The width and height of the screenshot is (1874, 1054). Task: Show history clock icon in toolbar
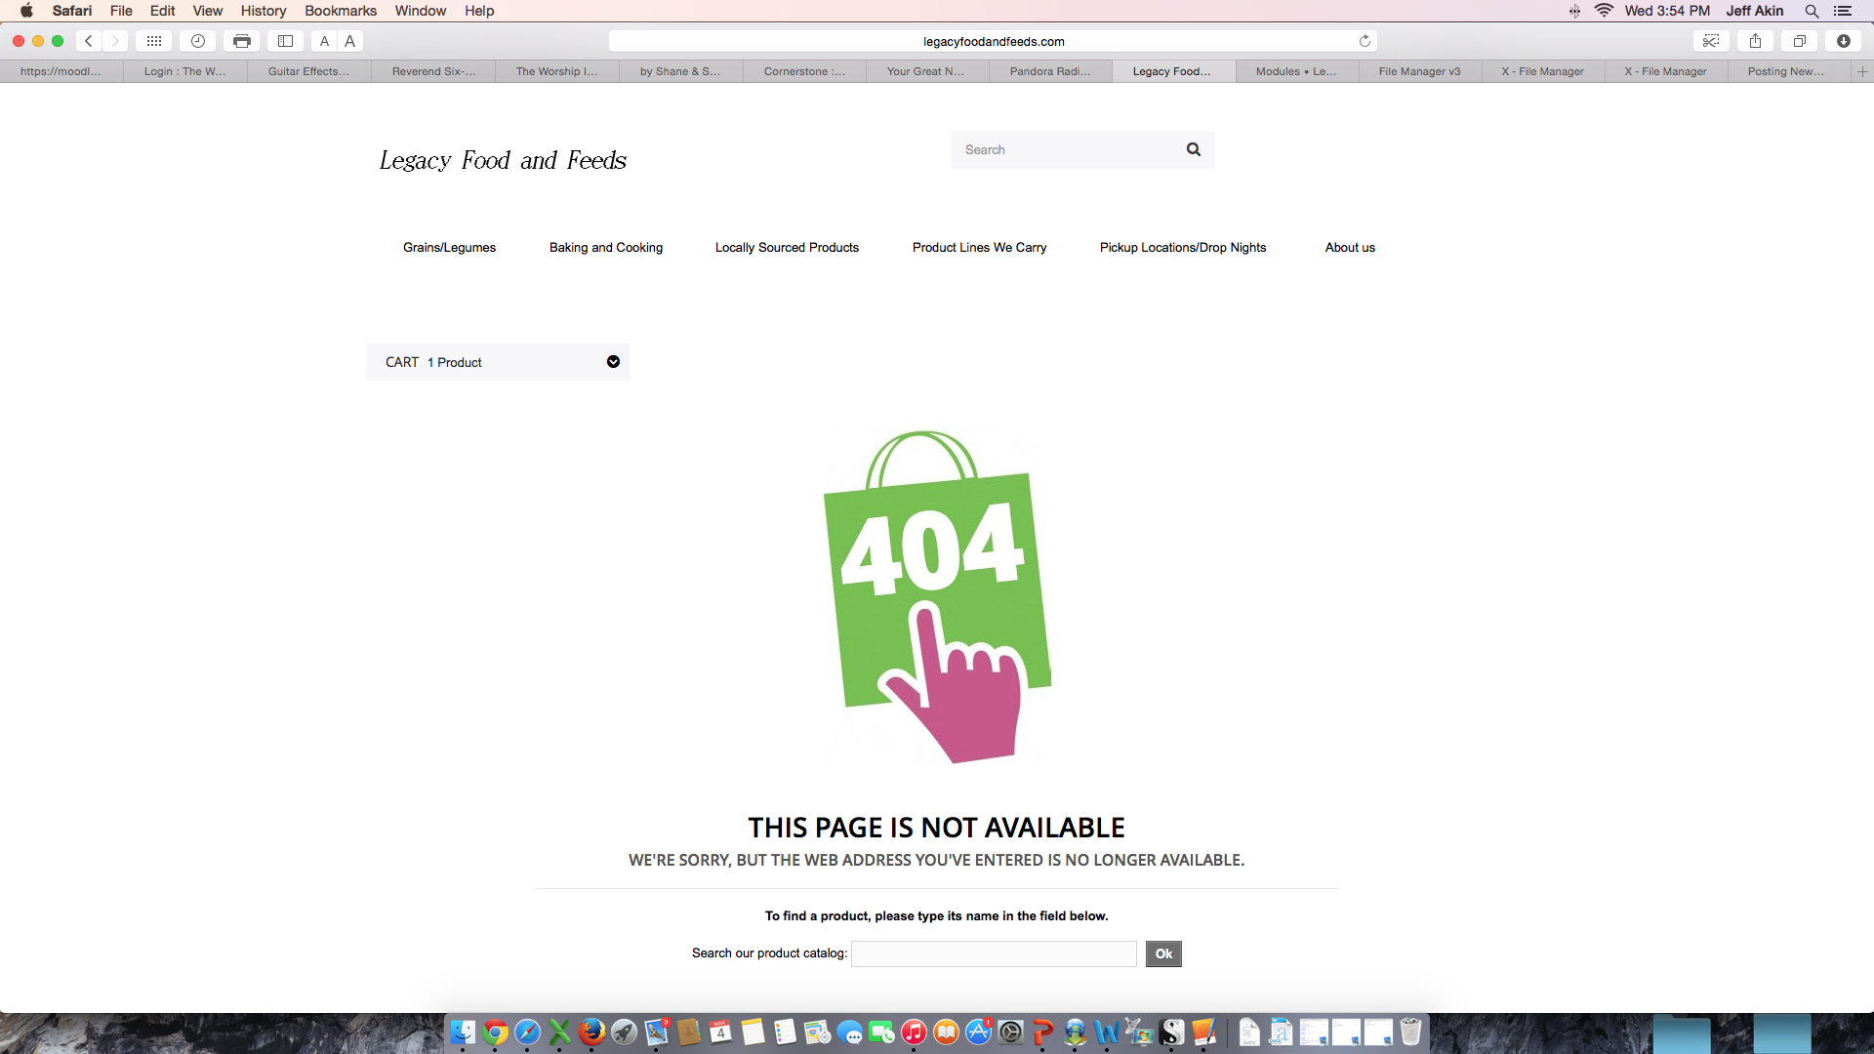click(198, 41)
